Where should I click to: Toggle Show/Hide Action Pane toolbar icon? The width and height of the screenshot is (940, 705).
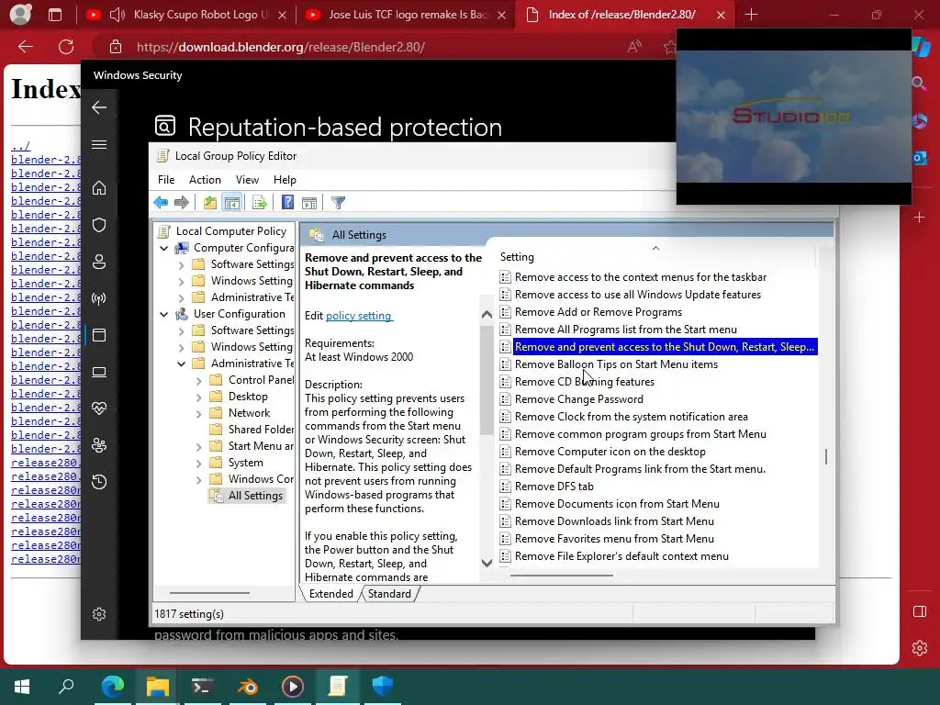click(x=309, y=203)
